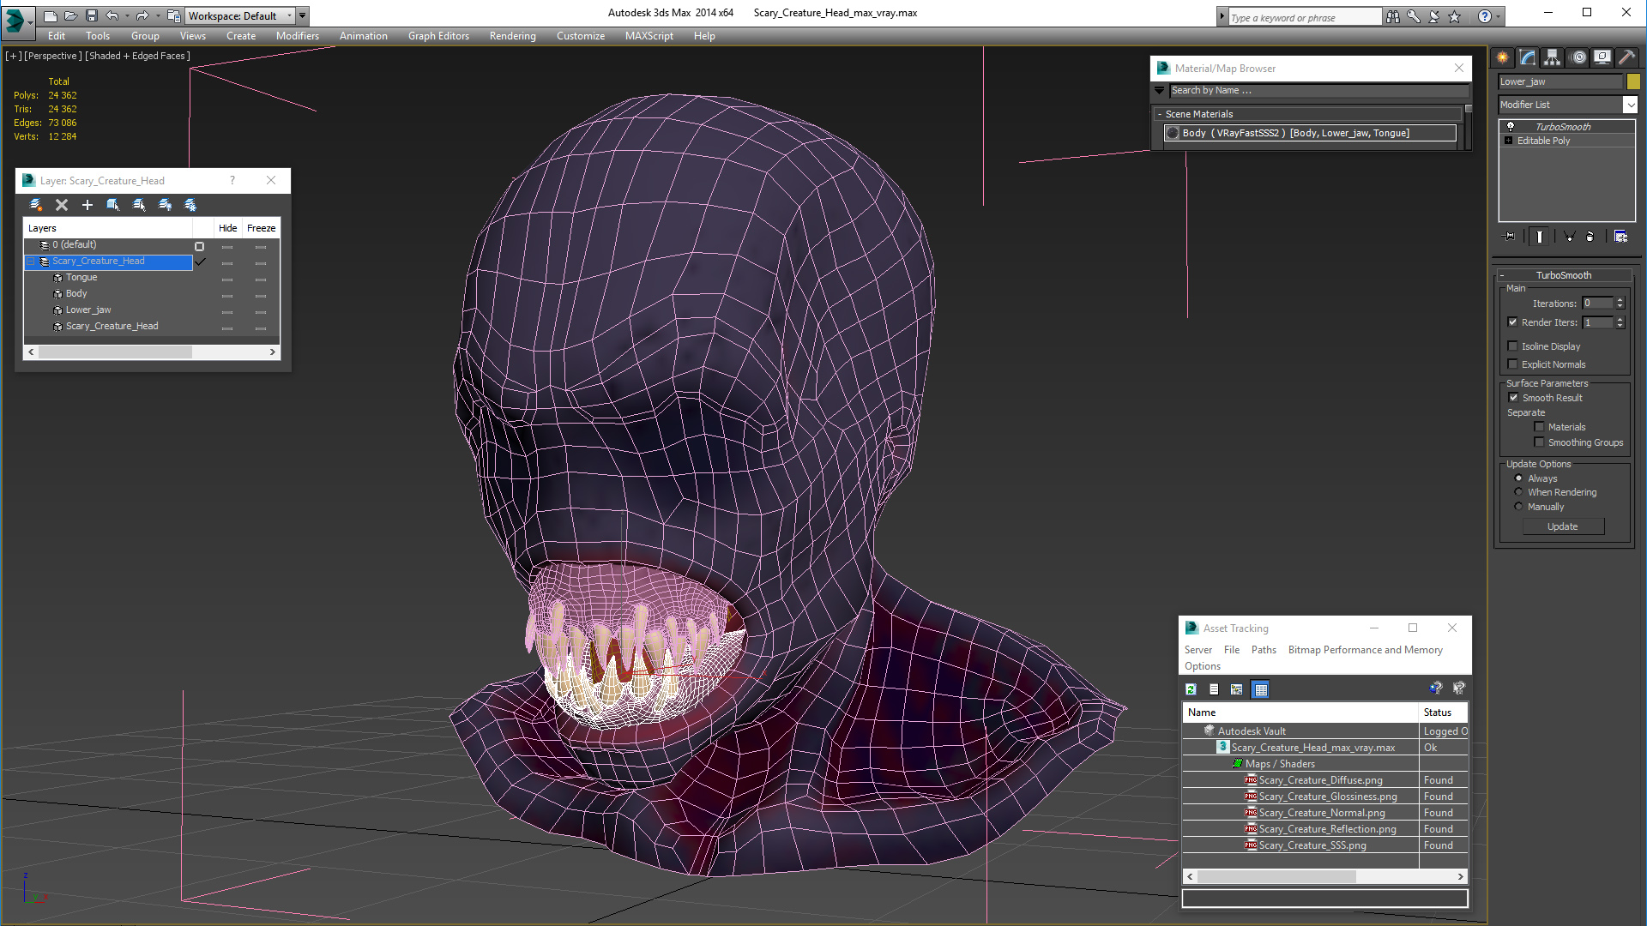Open the Modifiers menu
Screen dimensions: 1647x926
(297, 36)
